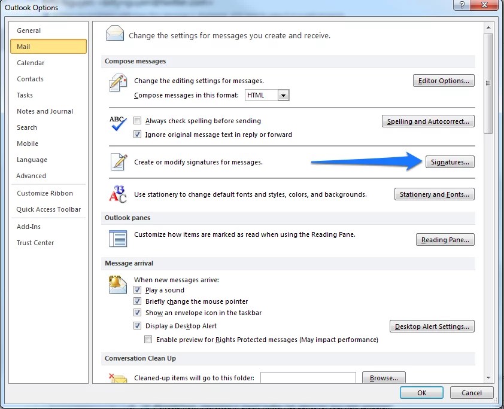Open Notes and Journal options
This screenshot has height=409, width=504.
coord(48,111)
